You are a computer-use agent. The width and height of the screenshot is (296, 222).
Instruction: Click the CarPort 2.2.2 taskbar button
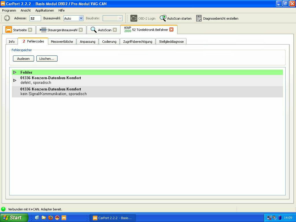[112, 218]
